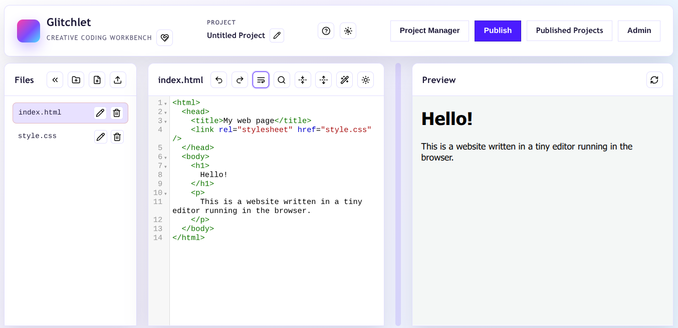The width and height of the screenshot is (678, 328).
Task: Add a new file in Files panel
Action: pyautogui.click(x=97, y=80)
